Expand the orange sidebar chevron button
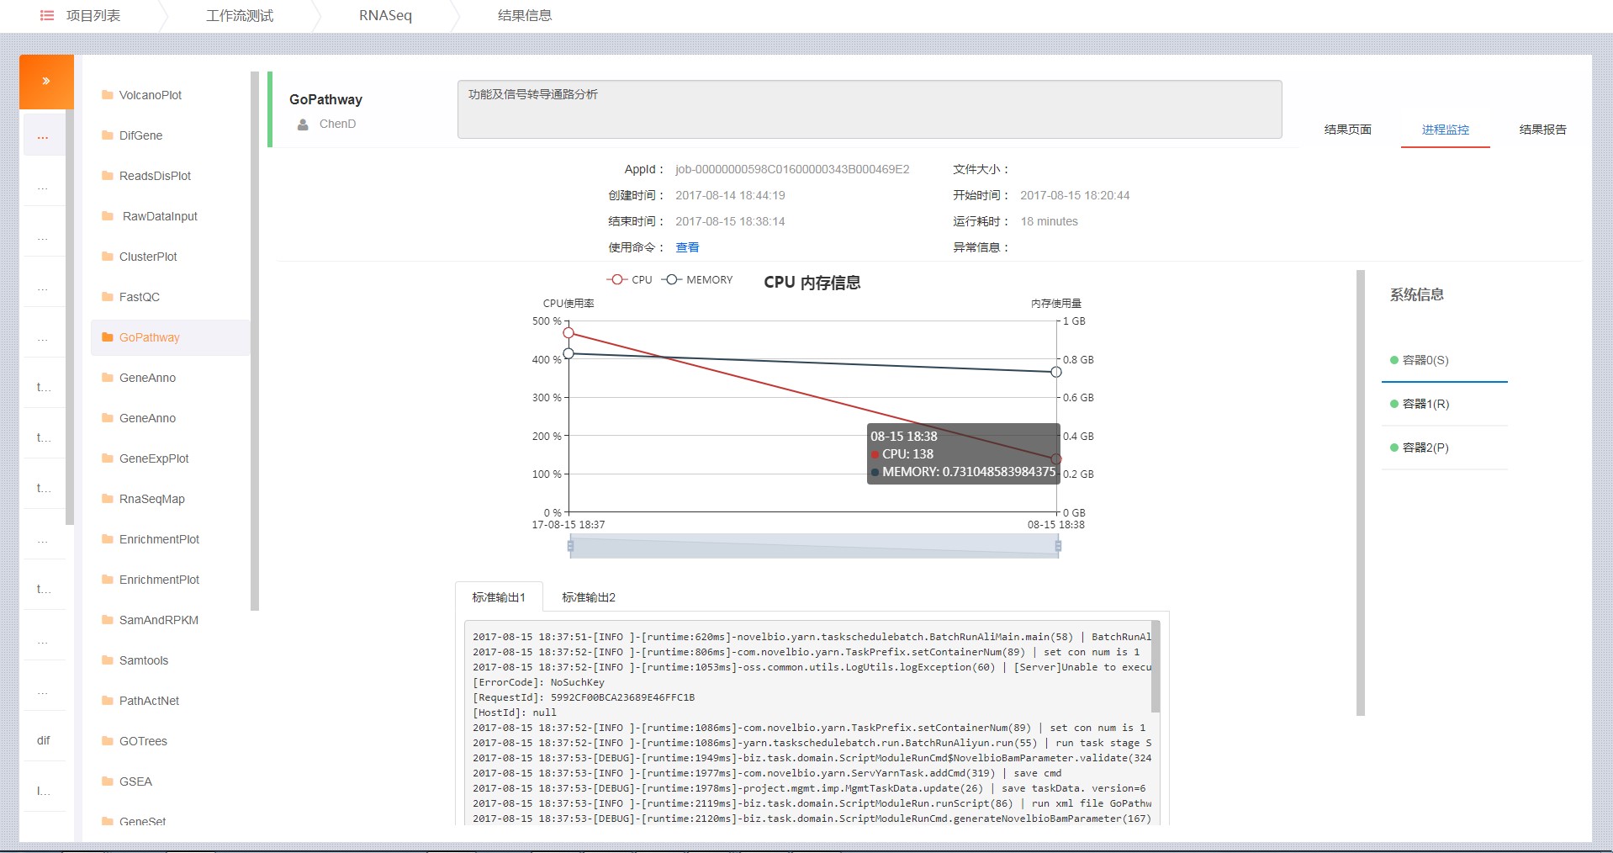The height and width of the screenshot is (853, 1613). pos(46,82)
